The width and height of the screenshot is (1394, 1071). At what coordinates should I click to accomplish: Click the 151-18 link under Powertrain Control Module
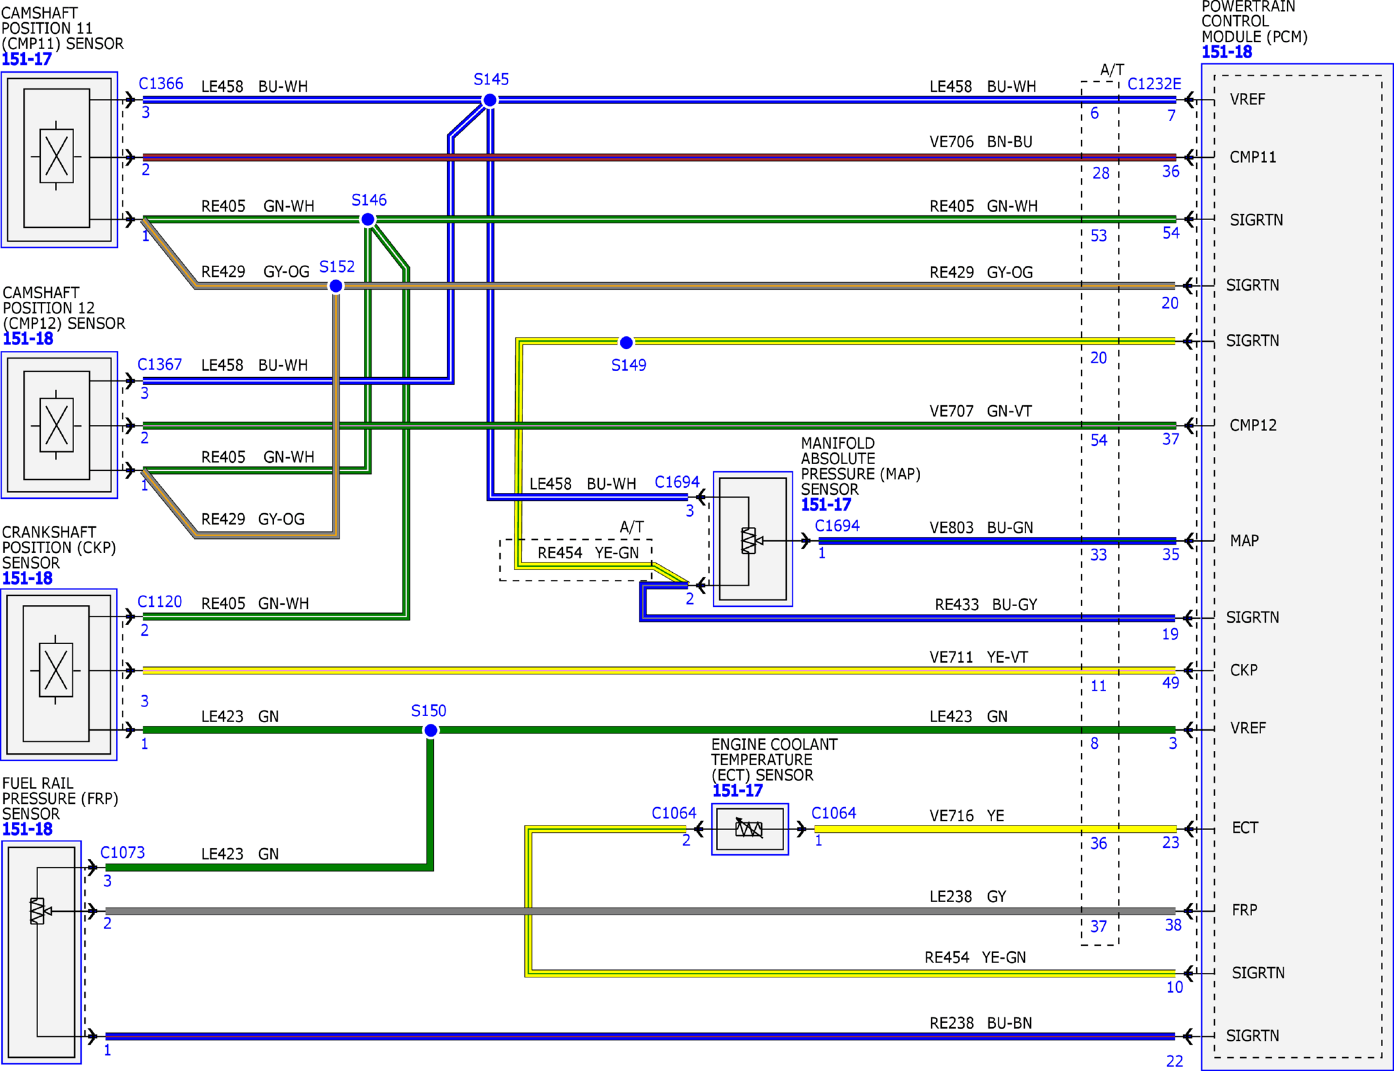1226,52
